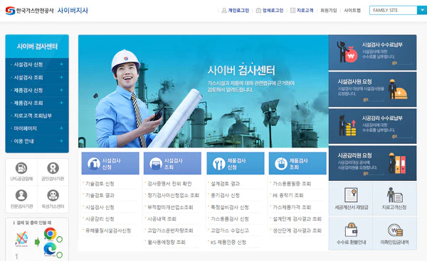The height and width of the screenshot is (261, 427).
Task: Open 세금계산서 재발급 icon
Action: (351, 195)
